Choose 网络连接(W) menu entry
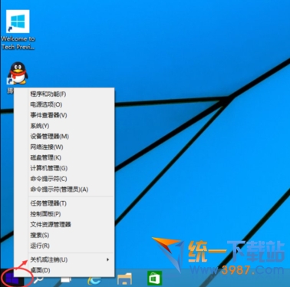 pos(64,147)
